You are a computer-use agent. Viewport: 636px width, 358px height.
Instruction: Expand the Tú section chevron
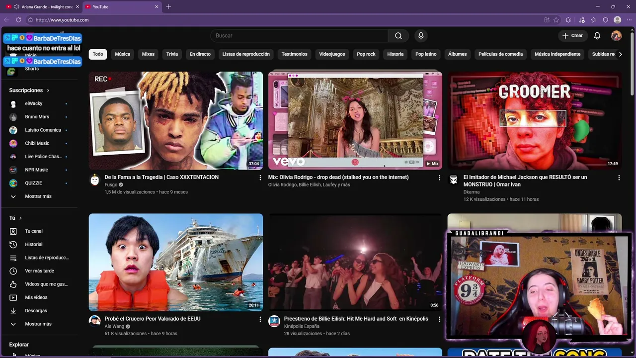[x=20, y=218]
